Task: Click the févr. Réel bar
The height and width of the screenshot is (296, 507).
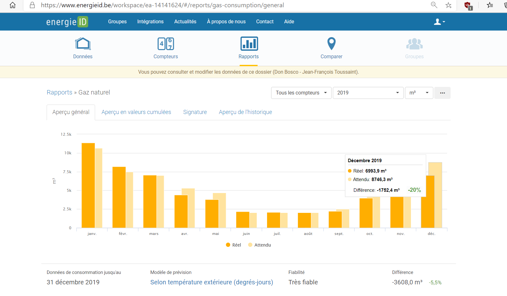Action: [x=119, y=197]
